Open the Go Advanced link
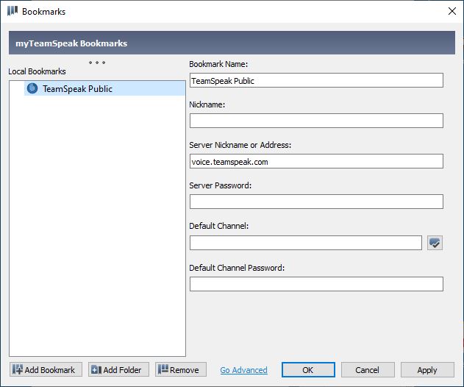Image resolution: width=464 pixels, height=387 pixels. 243,370
